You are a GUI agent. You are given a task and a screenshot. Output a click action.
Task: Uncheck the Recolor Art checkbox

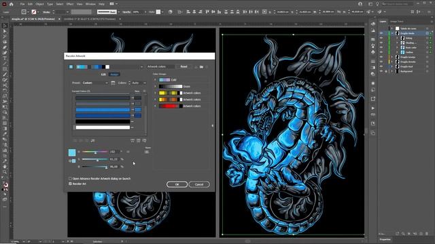coord(70,184)
